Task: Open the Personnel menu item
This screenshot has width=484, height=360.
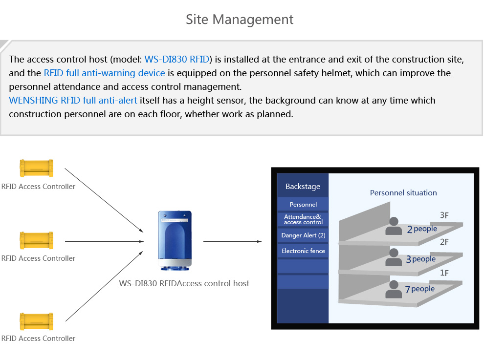Action: tap(303, 205)
